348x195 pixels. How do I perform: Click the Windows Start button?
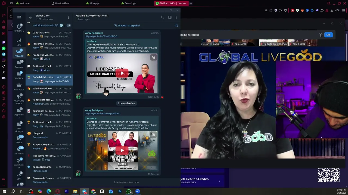tap(4, 191)
